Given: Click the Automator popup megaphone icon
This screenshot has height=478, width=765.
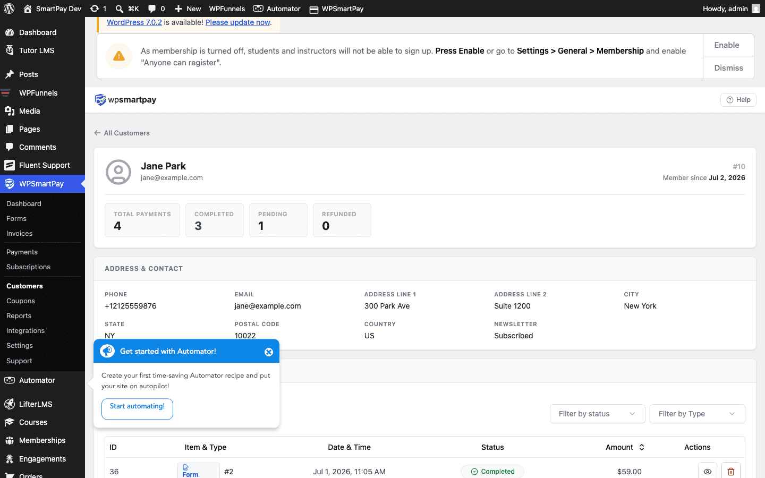Looking at the screenshot, I should click(x=107, y=351).
